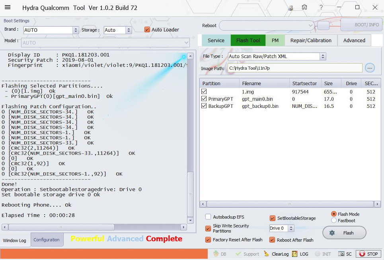The image size is (384, 260).
Task: Select gpt_backup0.bin filename cell
Action: (260, 106)
